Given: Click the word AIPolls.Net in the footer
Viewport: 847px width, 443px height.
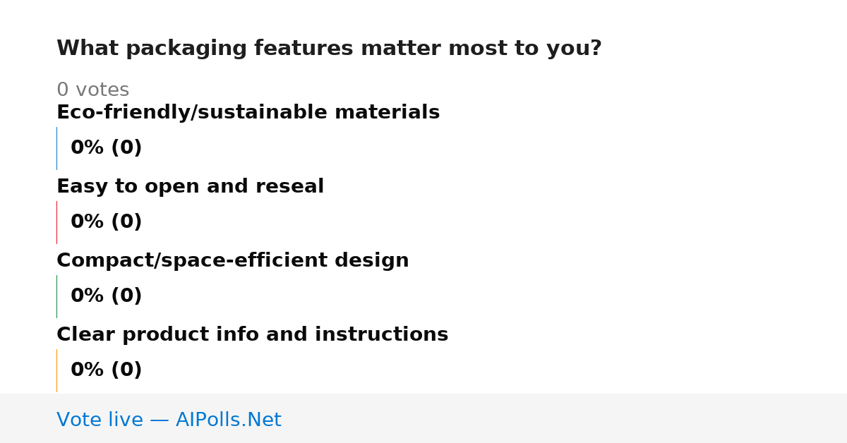Looking at the screenshot, I should pos(228,420).
